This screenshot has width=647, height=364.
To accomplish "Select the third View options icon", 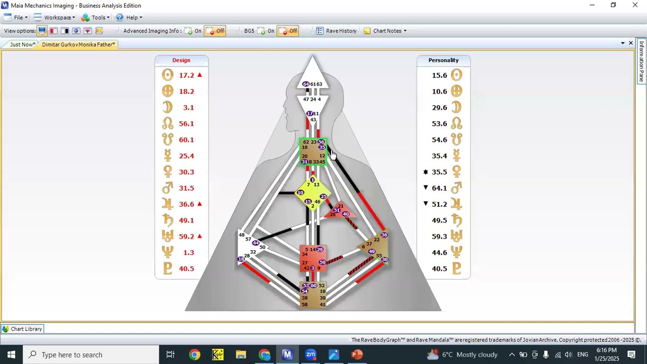I will point(65,31).
